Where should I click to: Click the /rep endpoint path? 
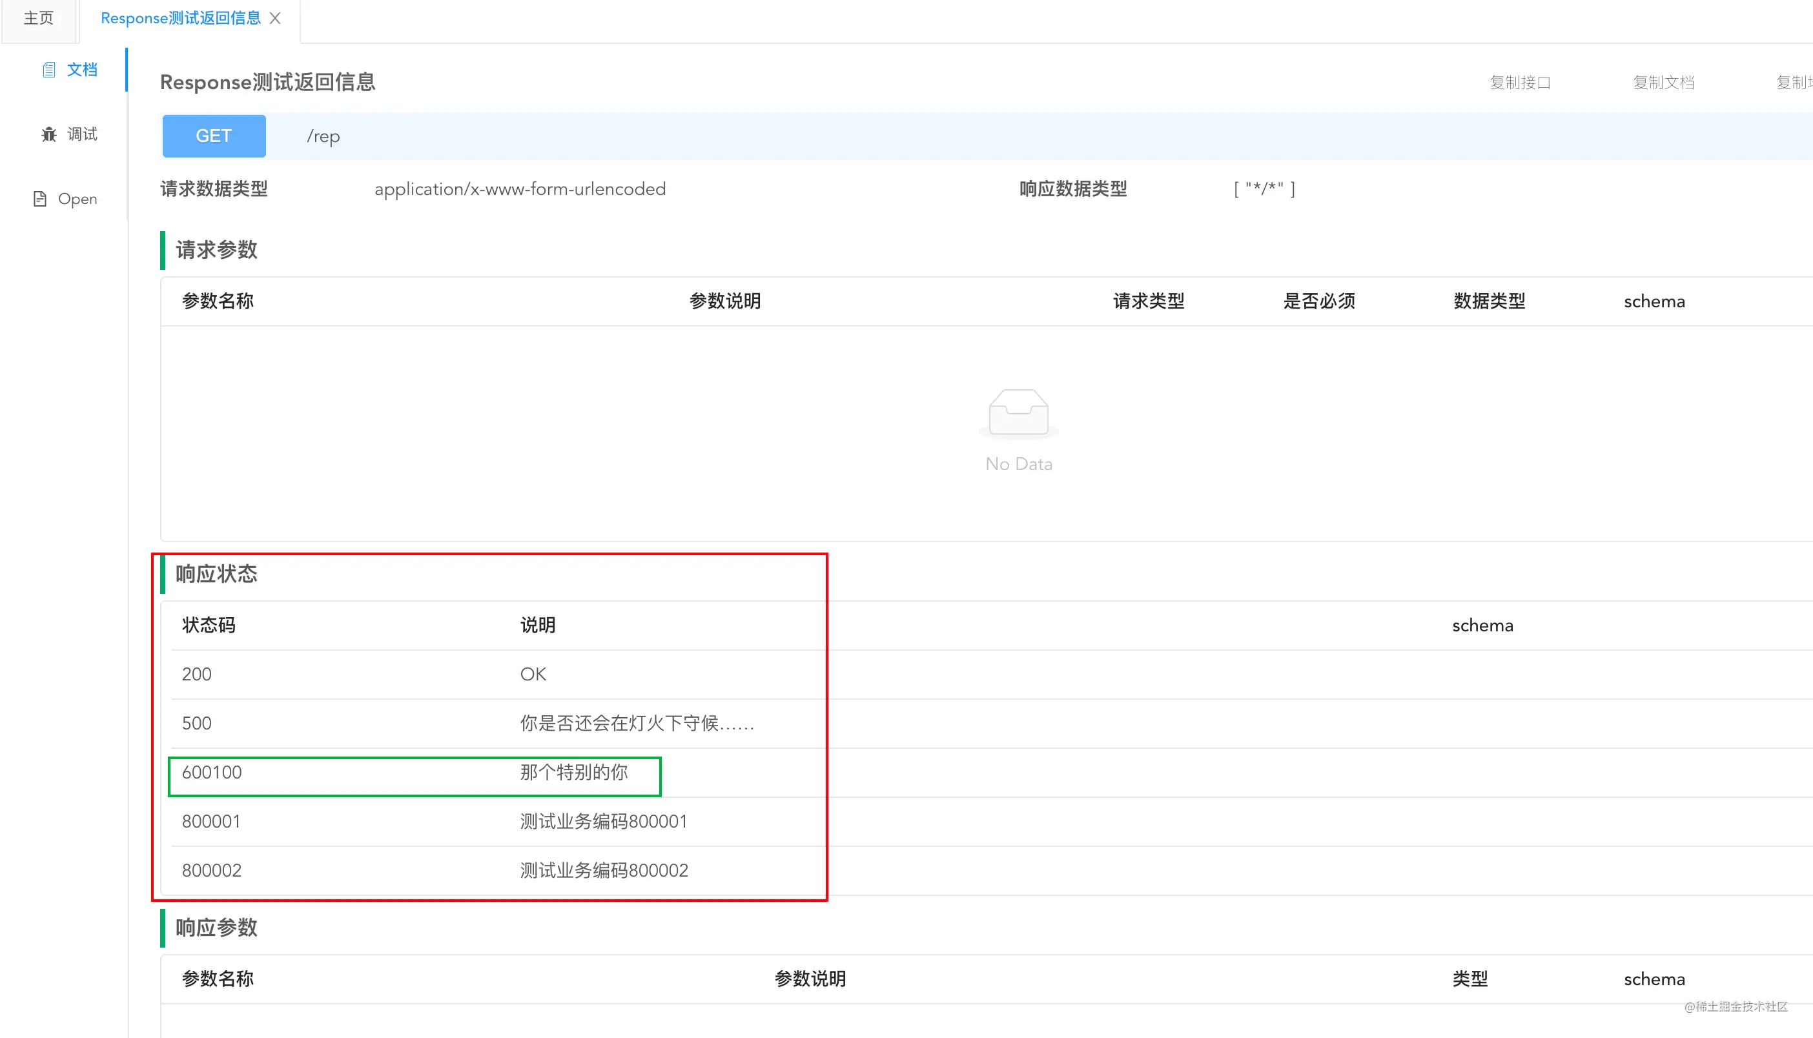click(x=323, y=136)
